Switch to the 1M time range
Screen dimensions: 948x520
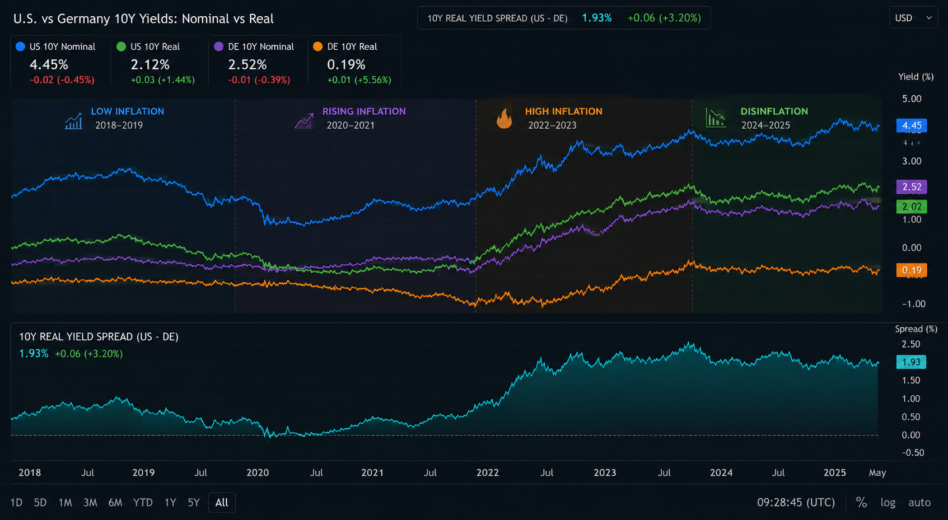tap(65, 503)
